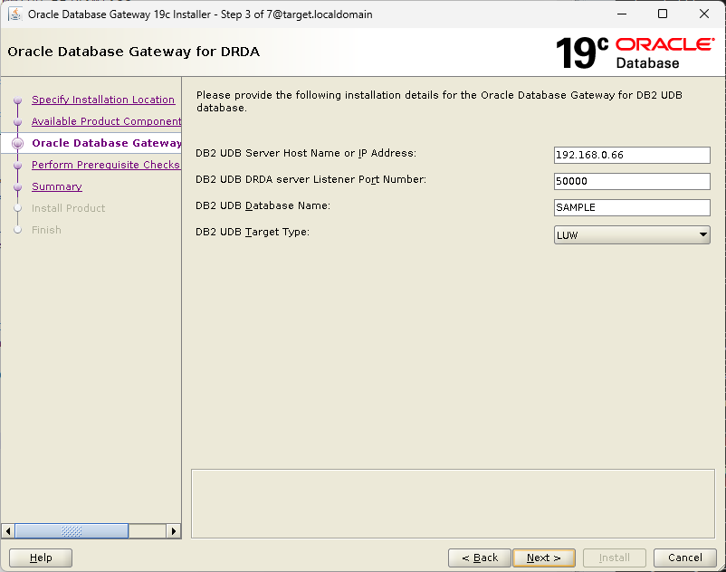Go back with the Back button
The height and width of the screenshot is (572, 726).
click(x=480, y=558)
